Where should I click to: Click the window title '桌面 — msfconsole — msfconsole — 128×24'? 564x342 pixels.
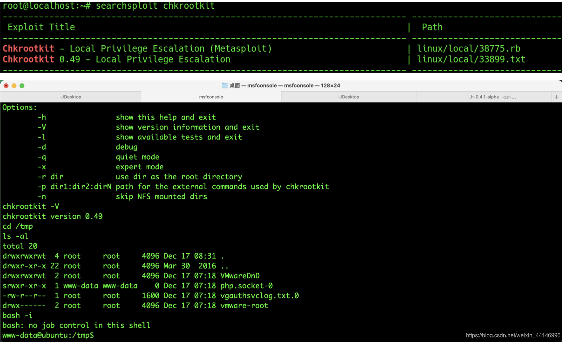[285, 85]
